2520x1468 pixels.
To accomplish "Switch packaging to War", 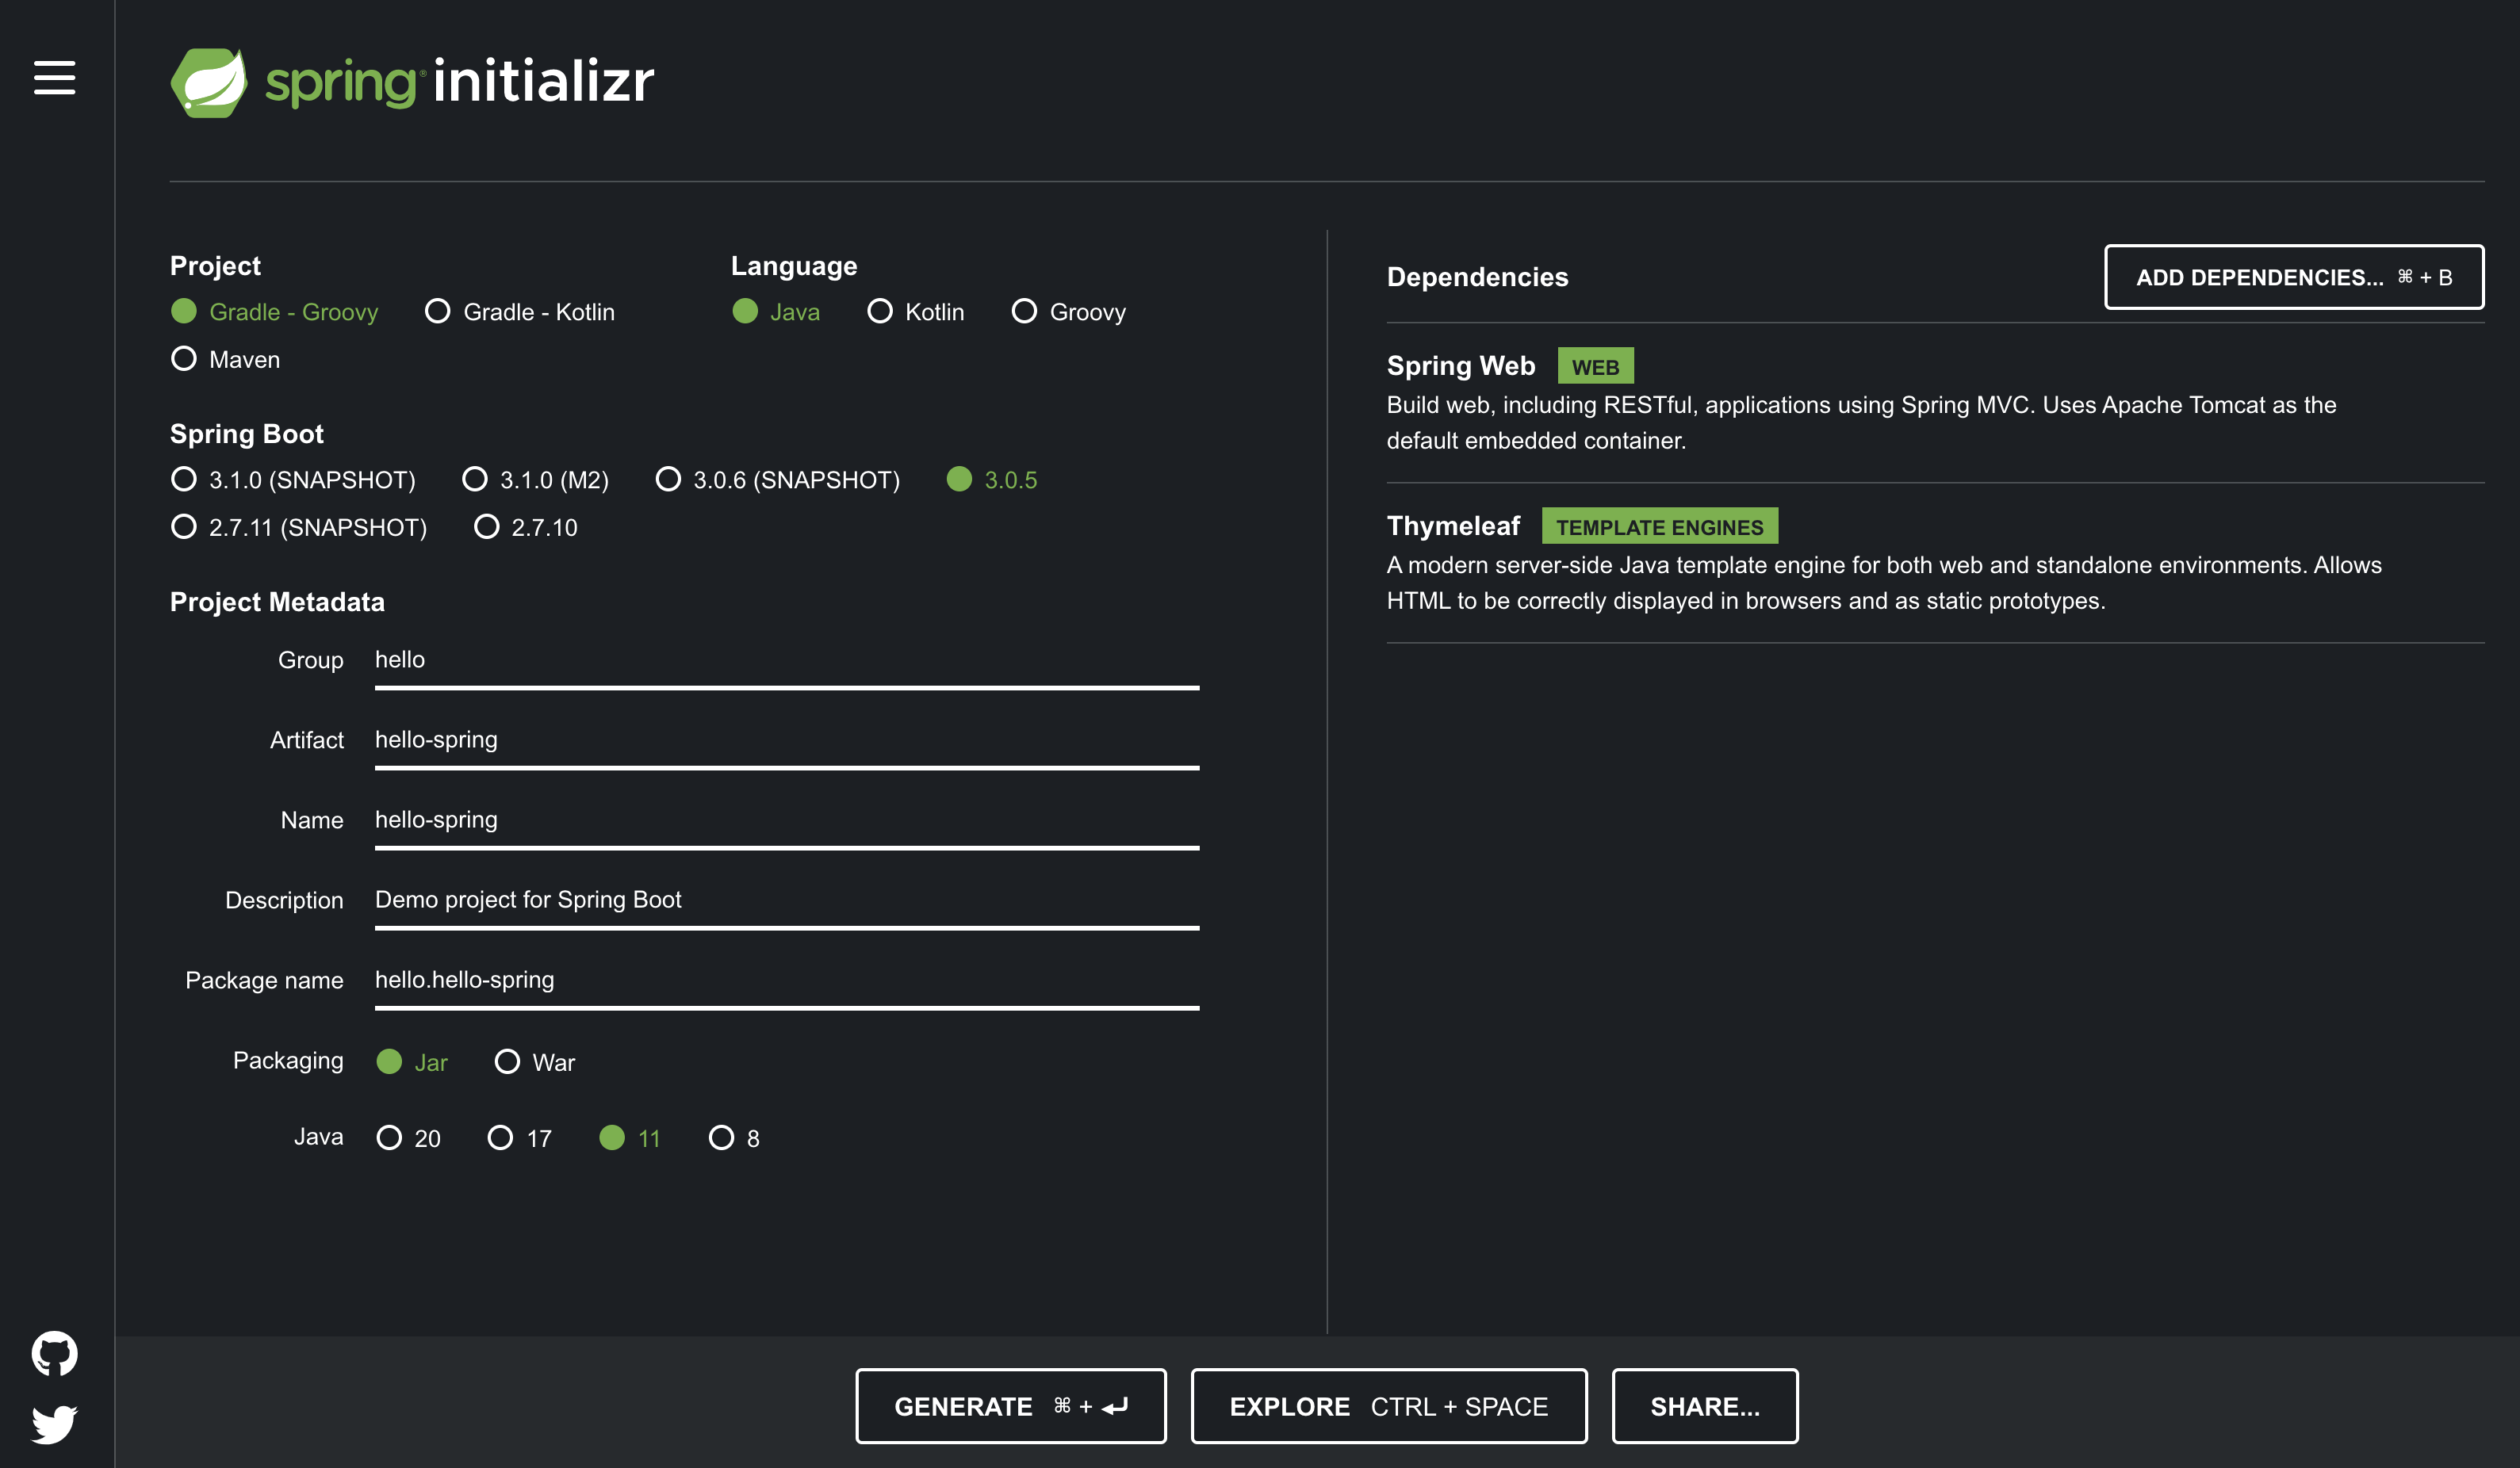I will click(x=508, y=1061).
